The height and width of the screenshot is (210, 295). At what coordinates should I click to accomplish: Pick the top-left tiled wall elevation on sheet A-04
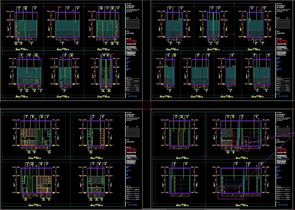click(26, 25)
